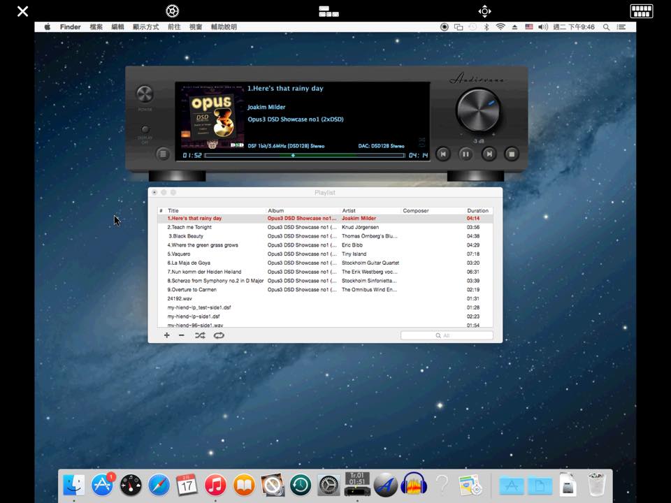
Task: Show the on-screen keyboard
Action: pyautogui.click(x=642, y=11)
